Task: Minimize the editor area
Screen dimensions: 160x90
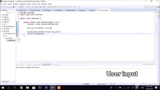Action: tap(154, 10)
